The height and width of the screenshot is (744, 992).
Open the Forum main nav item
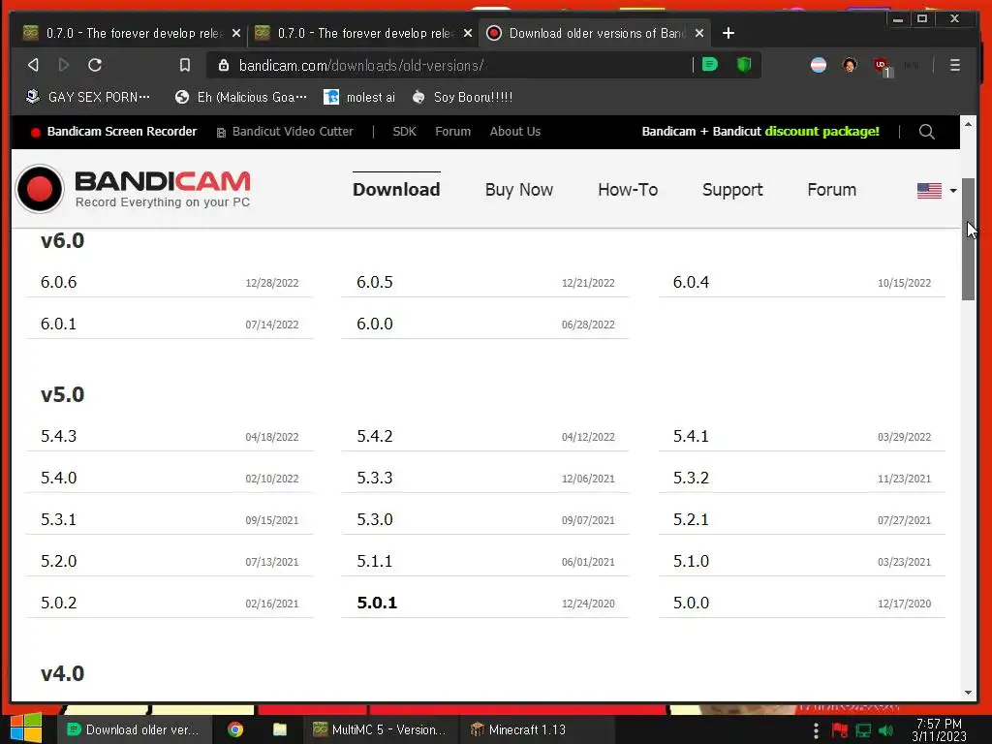tap(831, 189)
